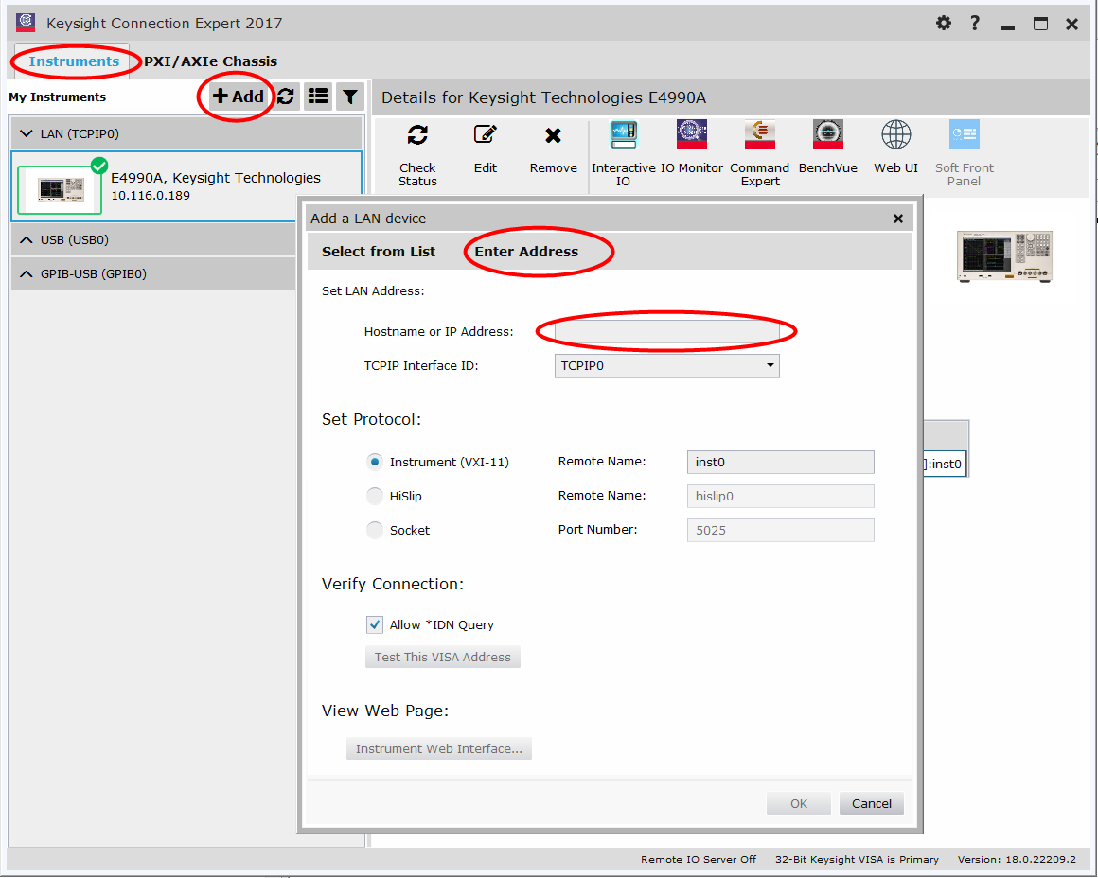Viewport: 1098px width, 878px height.
Task: Click the Remote IO Server Off status
Action: (699, 859)
